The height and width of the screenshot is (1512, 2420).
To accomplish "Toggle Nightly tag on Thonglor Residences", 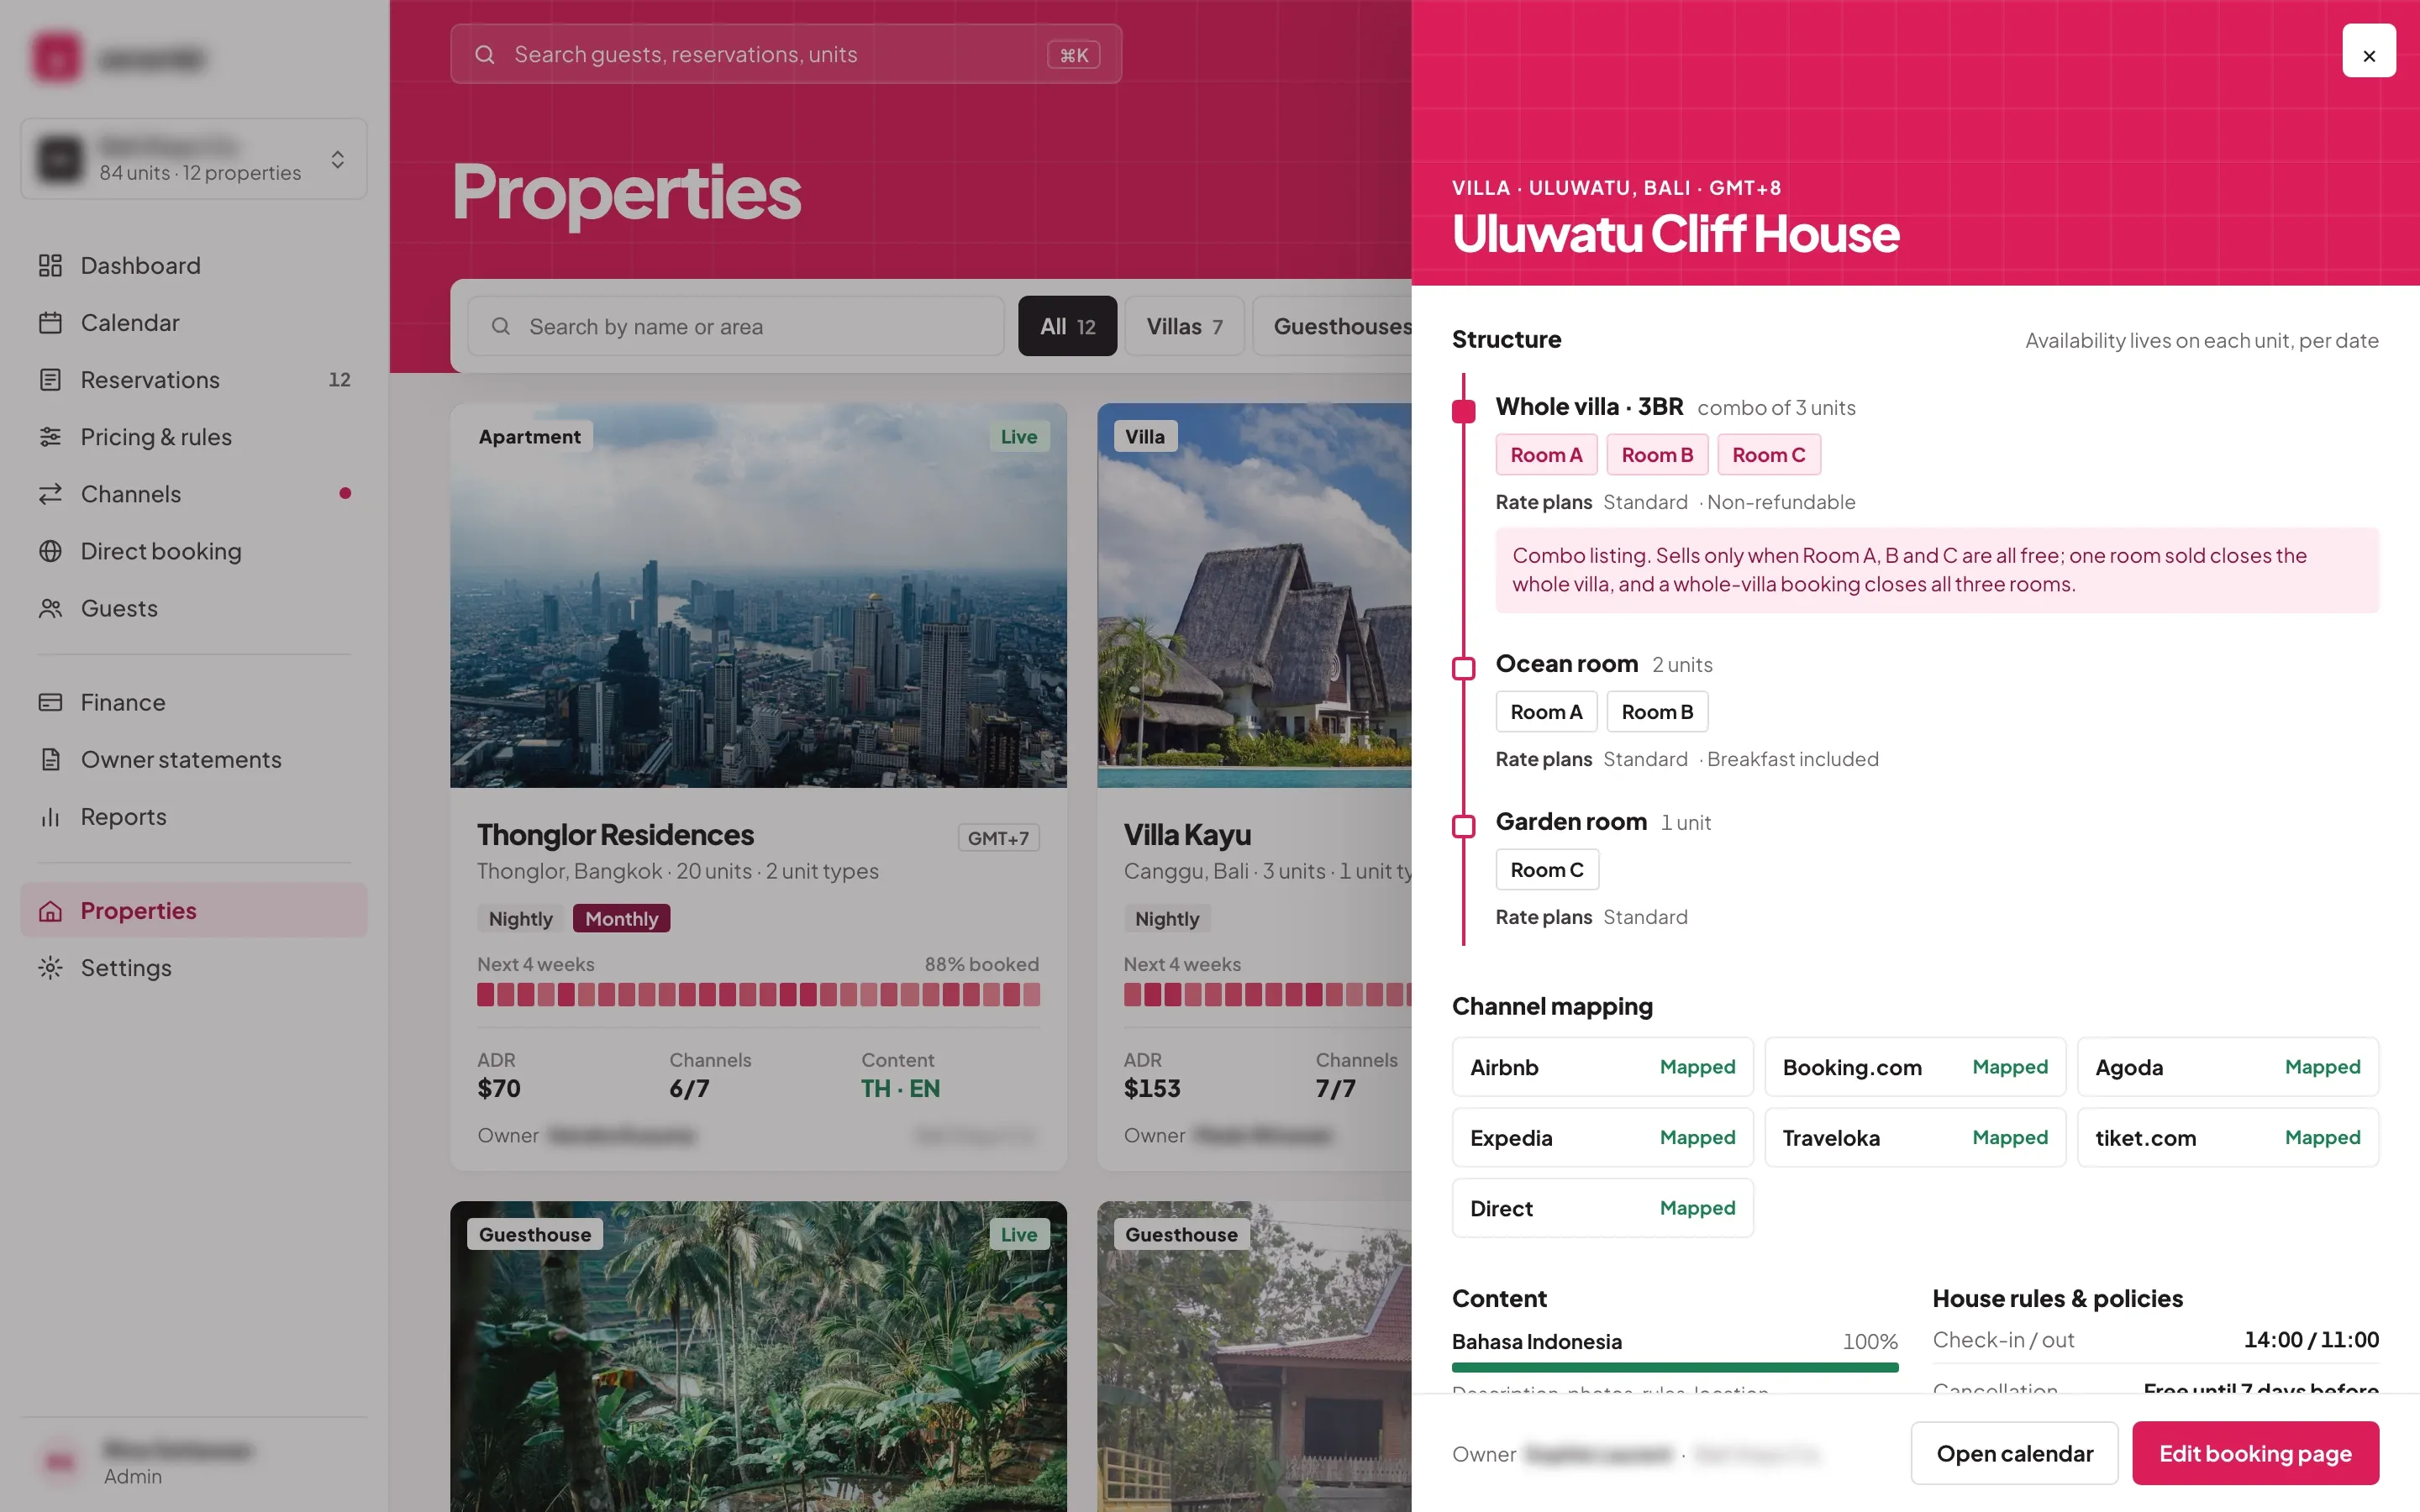I will coord(520,918).
